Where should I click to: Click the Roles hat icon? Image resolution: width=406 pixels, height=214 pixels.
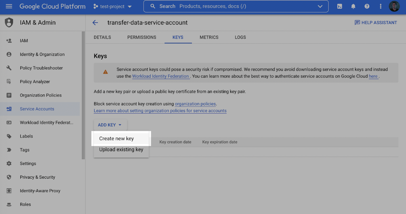pos(9,205)
